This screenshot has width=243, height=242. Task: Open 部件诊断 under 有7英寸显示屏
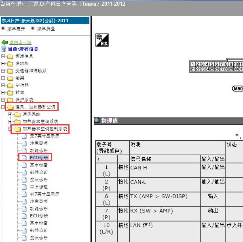[x=39, y=230]
